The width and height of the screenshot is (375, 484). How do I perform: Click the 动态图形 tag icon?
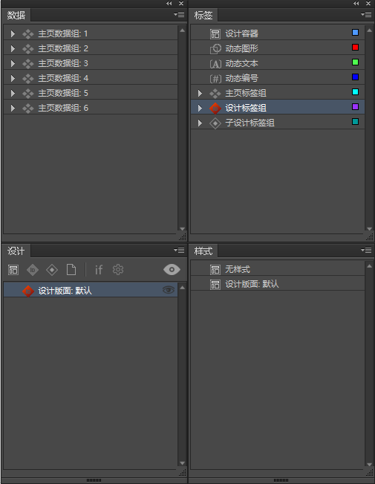[215, 49]
